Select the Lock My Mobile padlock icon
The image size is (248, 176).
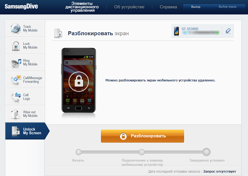click(x=16, y=46)
